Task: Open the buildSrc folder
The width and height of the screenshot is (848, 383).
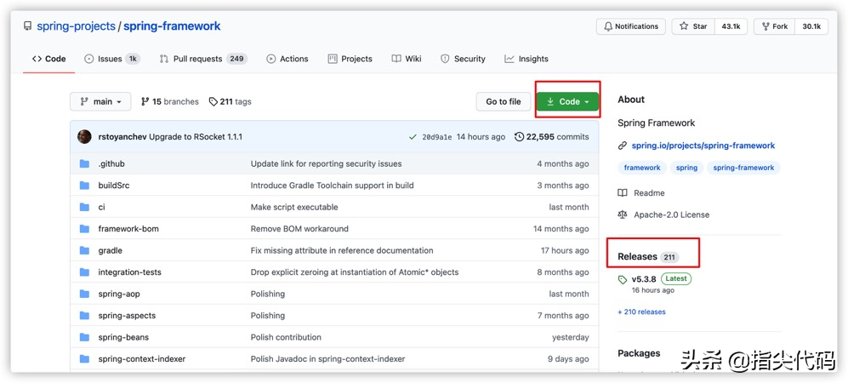Action: pos(114,185)
